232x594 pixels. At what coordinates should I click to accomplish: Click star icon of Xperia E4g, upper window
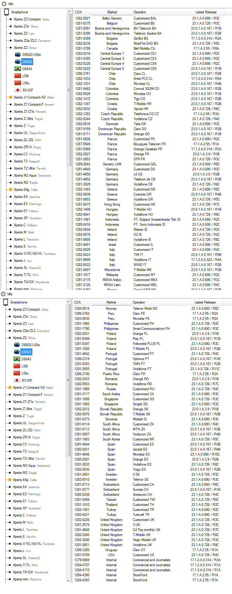[11, 190]
